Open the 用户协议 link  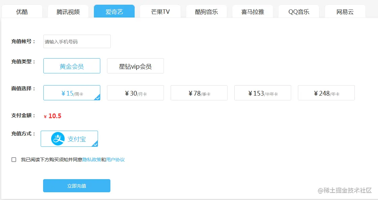coord(115,160)
